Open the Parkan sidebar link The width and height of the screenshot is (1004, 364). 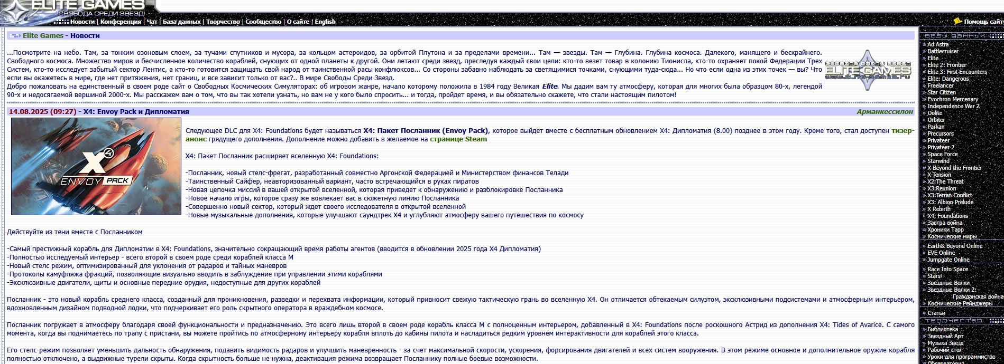click(936, 127)
